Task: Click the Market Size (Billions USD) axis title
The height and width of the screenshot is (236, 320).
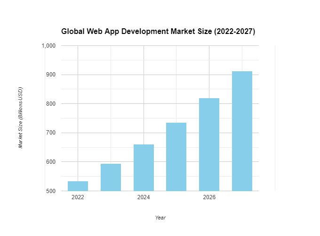Action: [x=20, y=118]
